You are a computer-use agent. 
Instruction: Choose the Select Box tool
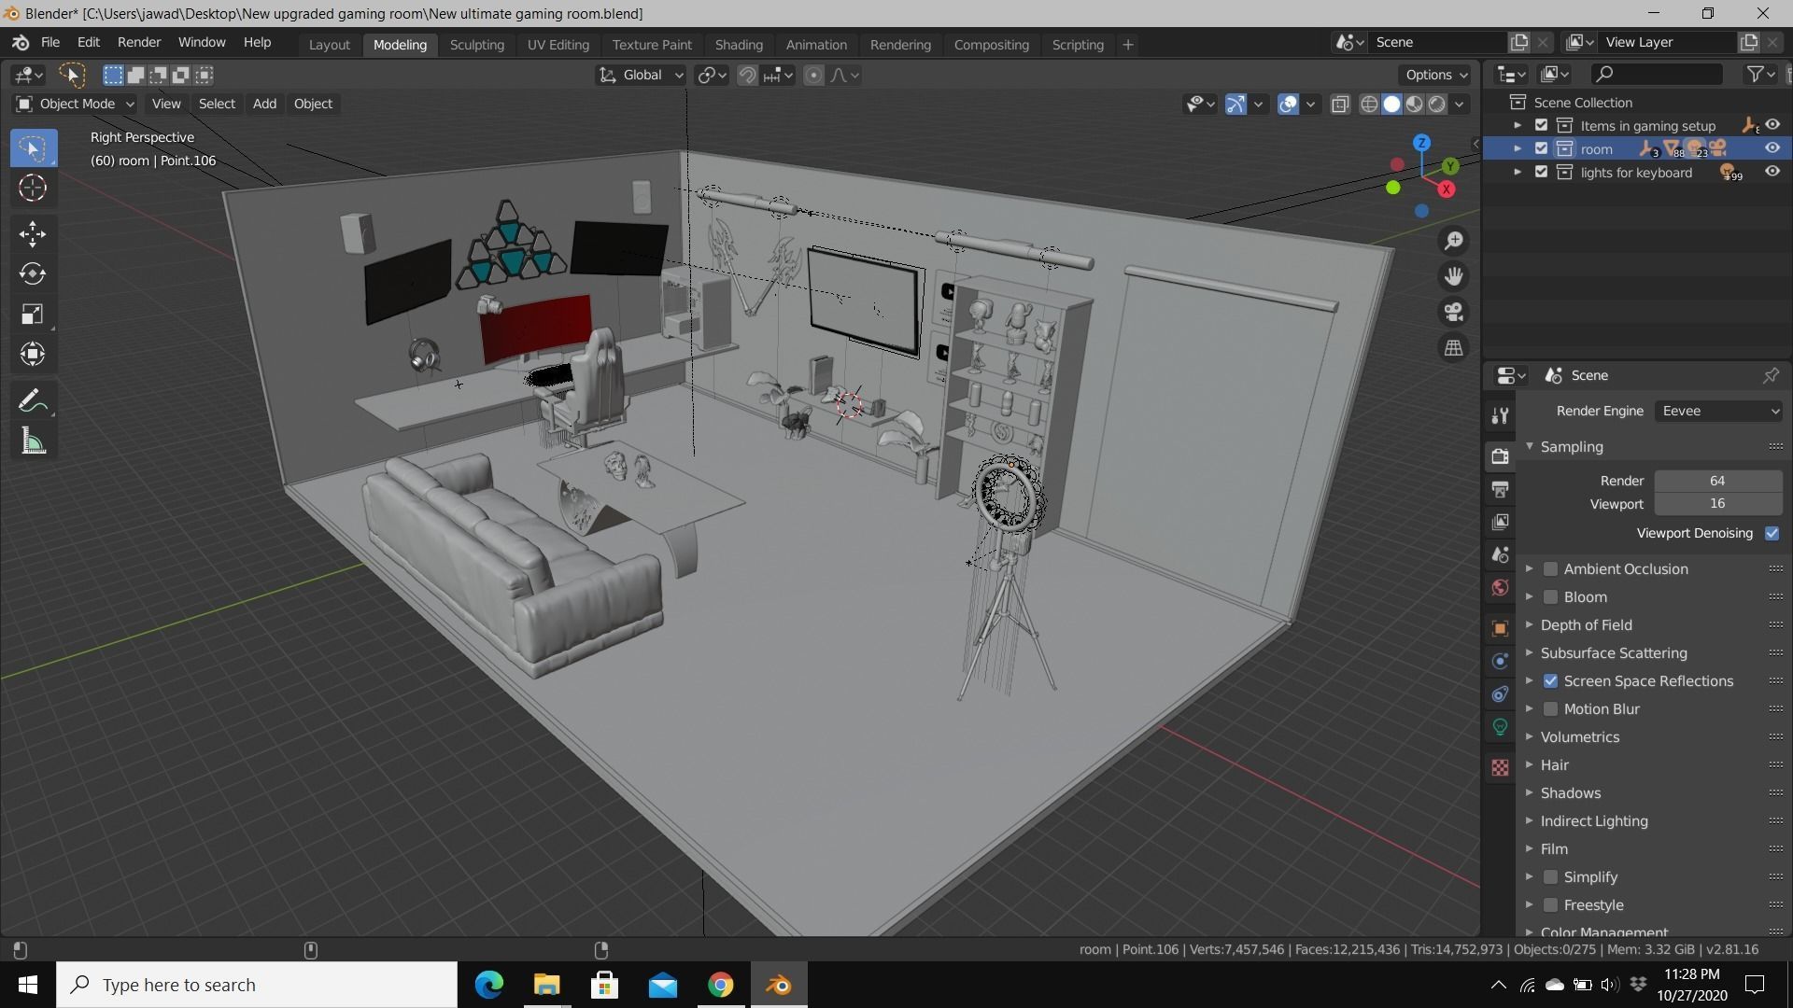(x=33, y=148)
